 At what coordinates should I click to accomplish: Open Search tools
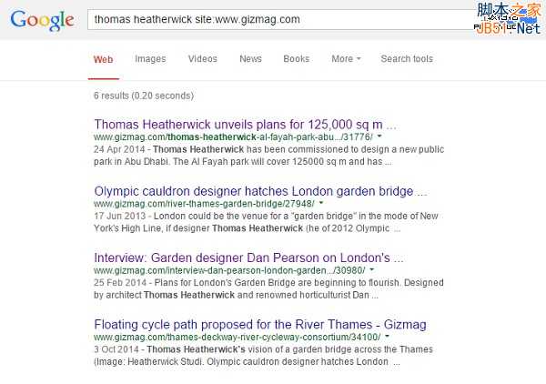[x=407, y=59]
